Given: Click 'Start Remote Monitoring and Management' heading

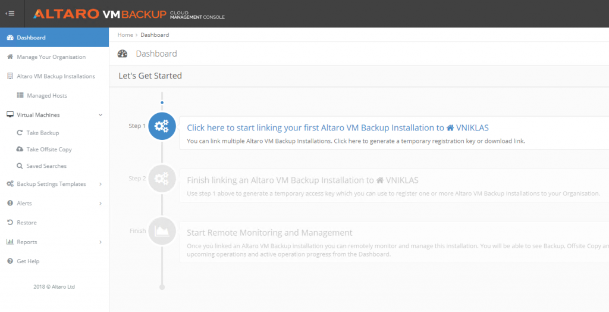Looking at the screenshot, I should click(269, 233).
